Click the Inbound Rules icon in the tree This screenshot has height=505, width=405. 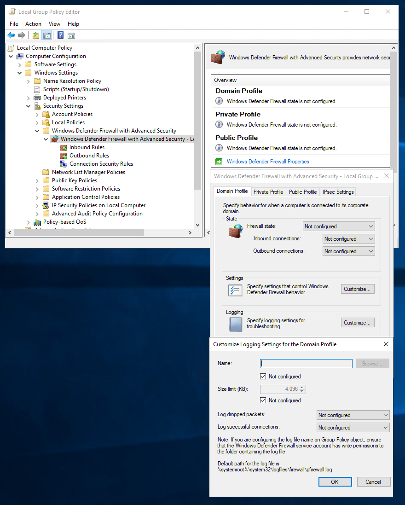coord(64,147)
